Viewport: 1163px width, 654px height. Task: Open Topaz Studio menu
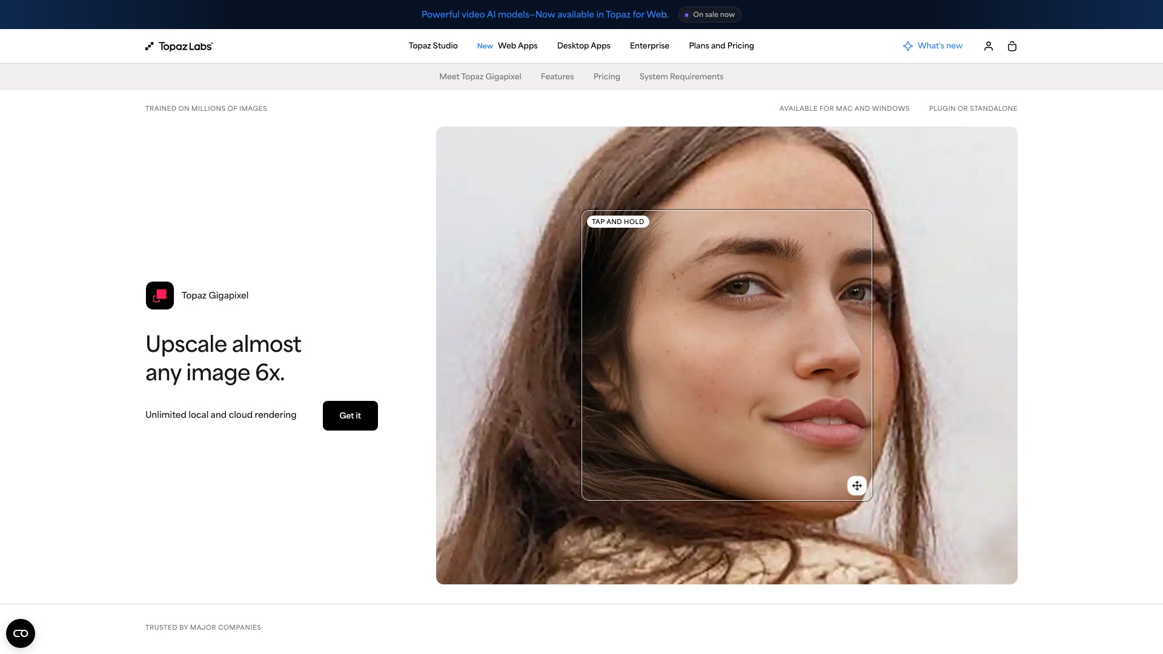point(433,46)
